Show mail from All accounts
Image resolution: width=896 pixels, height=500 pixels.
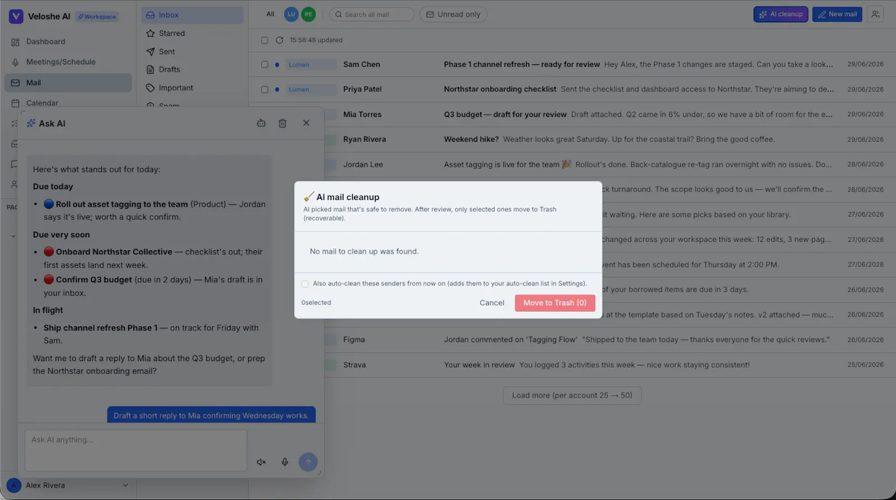(x=270, y=15)
